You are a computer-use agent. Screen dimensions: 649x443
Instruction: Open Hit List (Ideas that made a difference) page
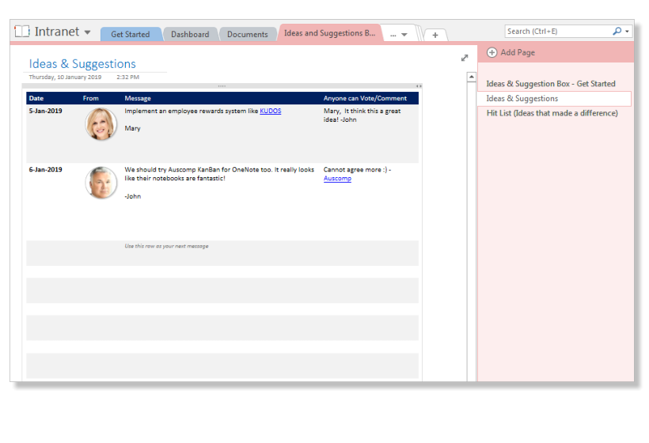554,113
